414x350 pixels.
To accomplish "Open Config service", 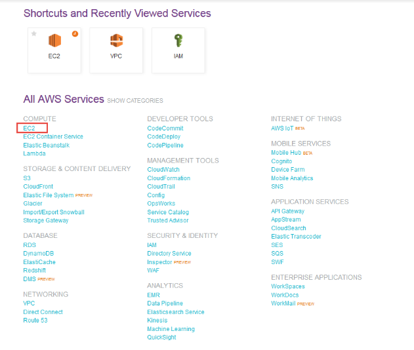I will [156, 195].
